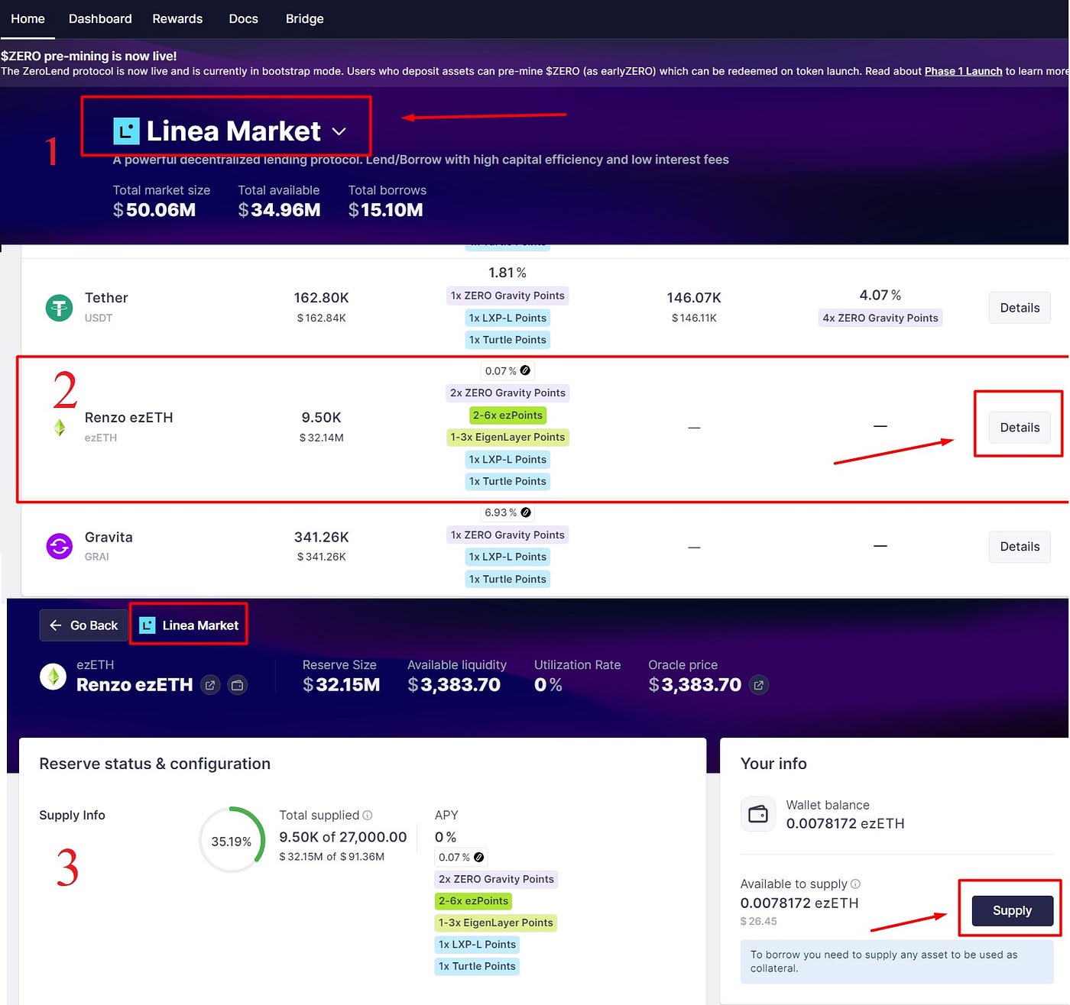Click the add-to-wallet icon beside the Renzo ezETH title
The height and width of the screenshot is (1005, 1070).
click(238, 685)
